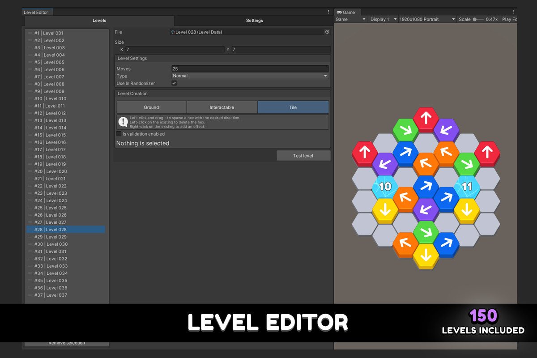Open the Level Editor panel kebab menu

click(329, 12)
